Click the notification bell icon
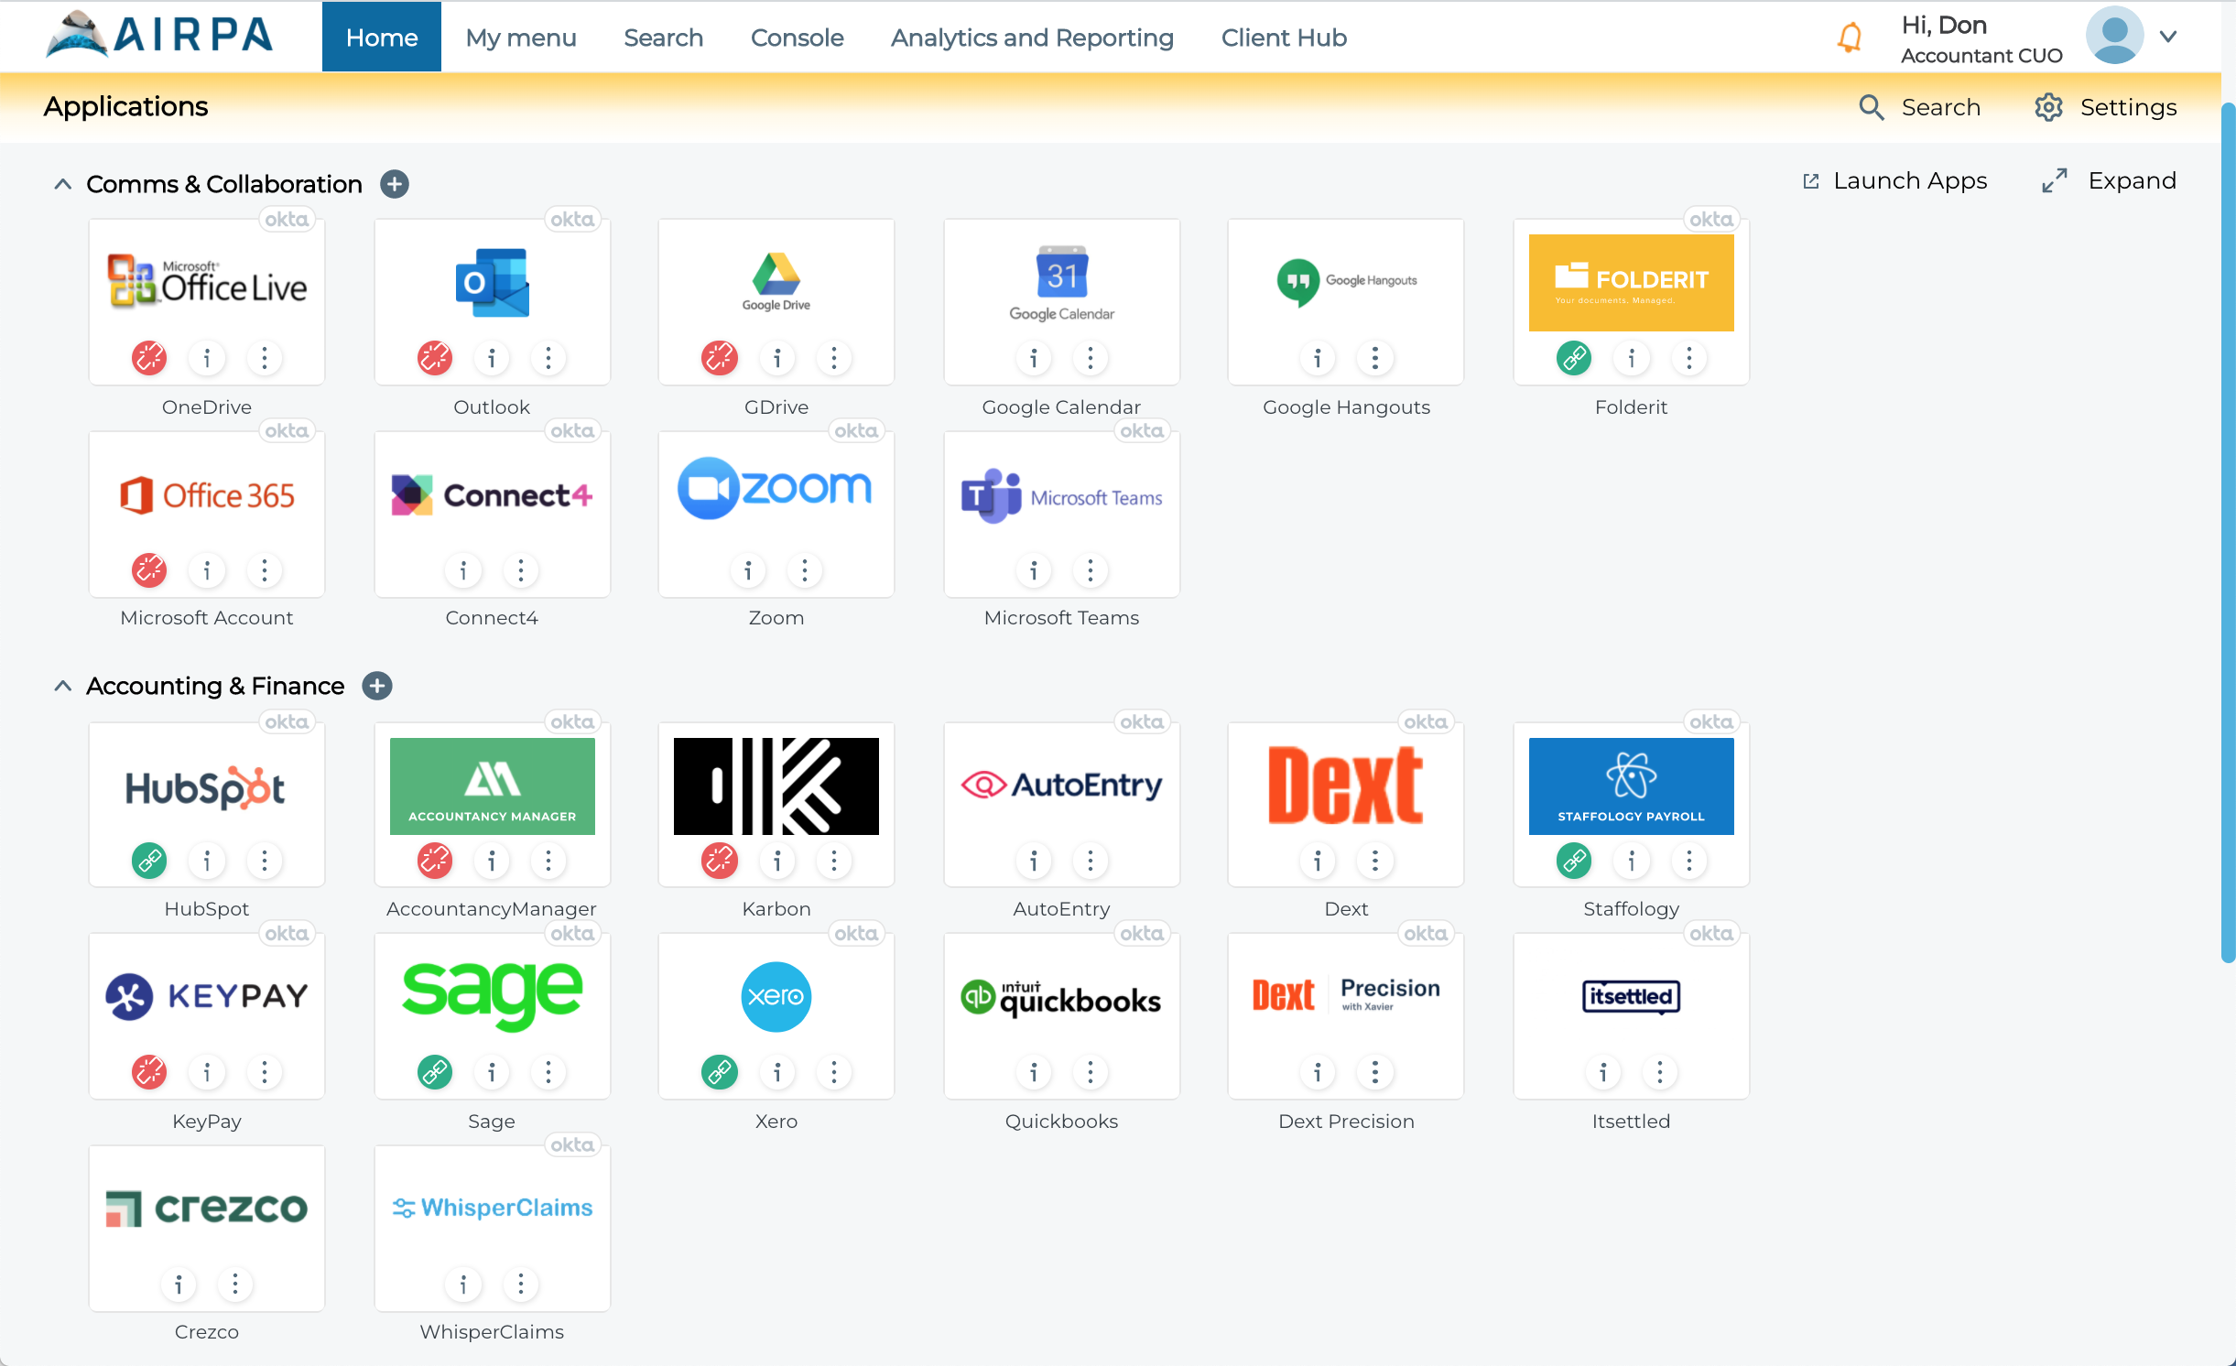 (x=1850, y=37)
